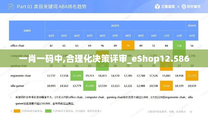The height and width of the screenshot is (117, 208).
Task: Click silla gamer value 13,779
Action: [x=77, y=86]
